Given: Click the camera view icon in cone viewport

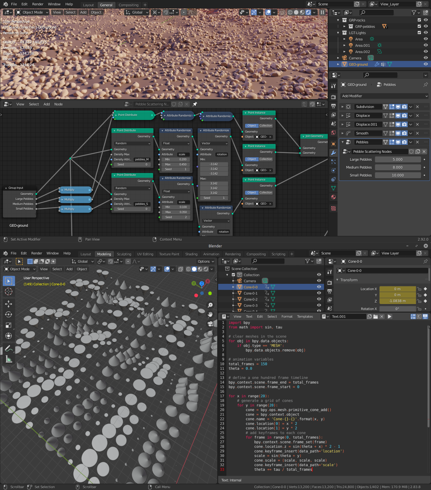Looking at the screenshot, I should point(210,324).
